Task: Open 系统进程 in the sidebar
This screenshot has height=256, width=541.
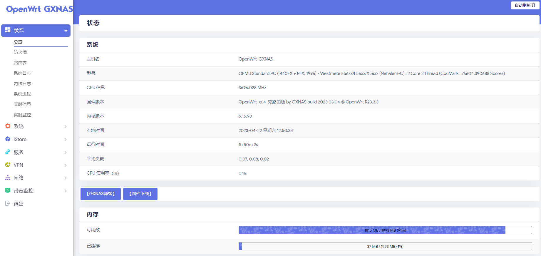Action: [x=22, y=94]
